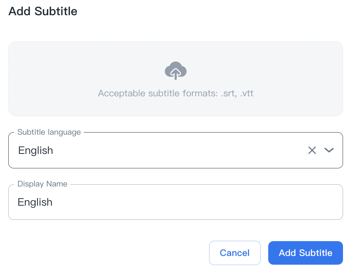
Task: Click the ".srt" format text
Action: (x=228, y=93)
